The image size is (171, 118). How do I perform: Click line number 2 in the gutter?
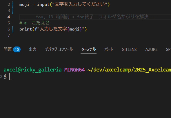[9, 4]
